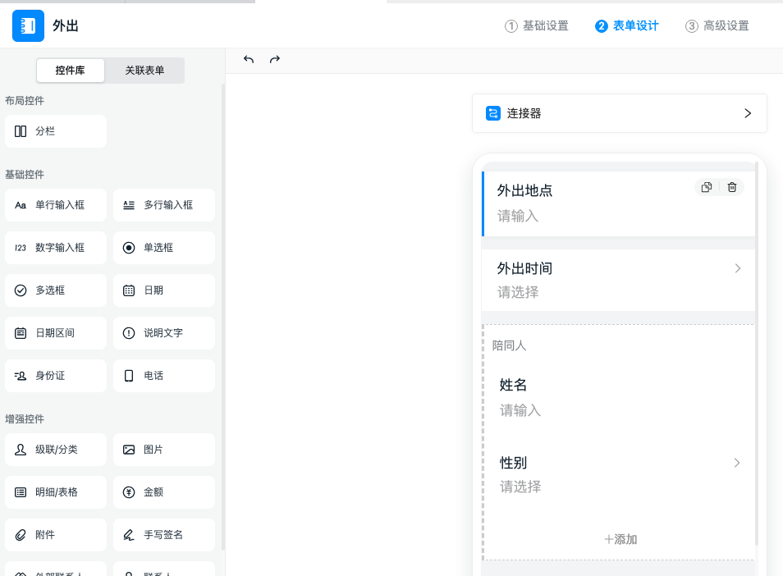Add a 金额 control

[x=164, y=492]
